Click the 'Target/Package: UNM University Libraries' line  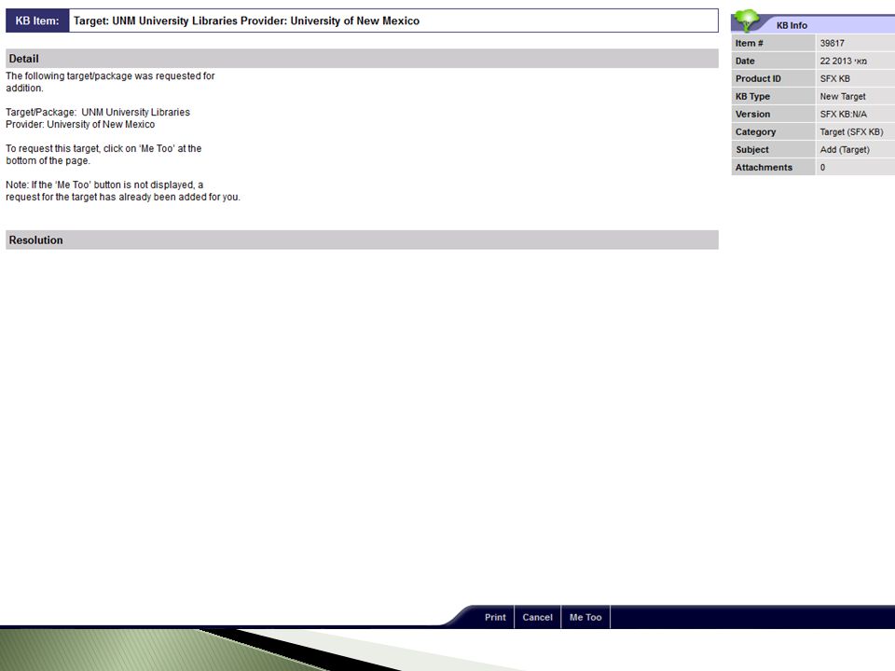click(98, 112)
